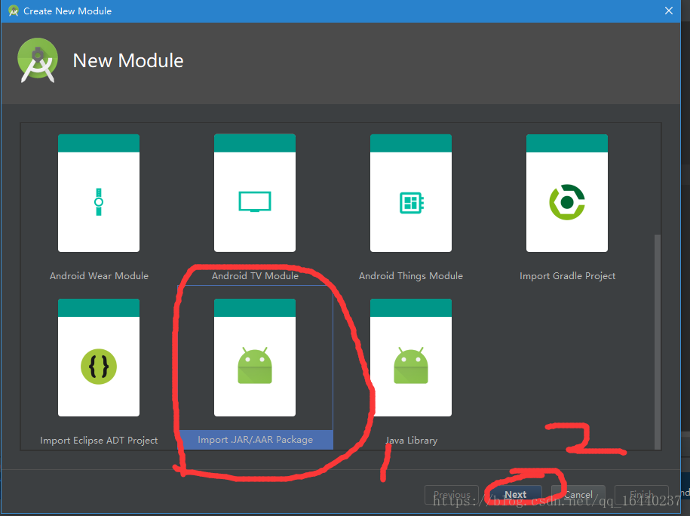Click the Eclipse ADT curly braces icon
The width and height of the screenshot is (690, 516).
pos(99,367)
